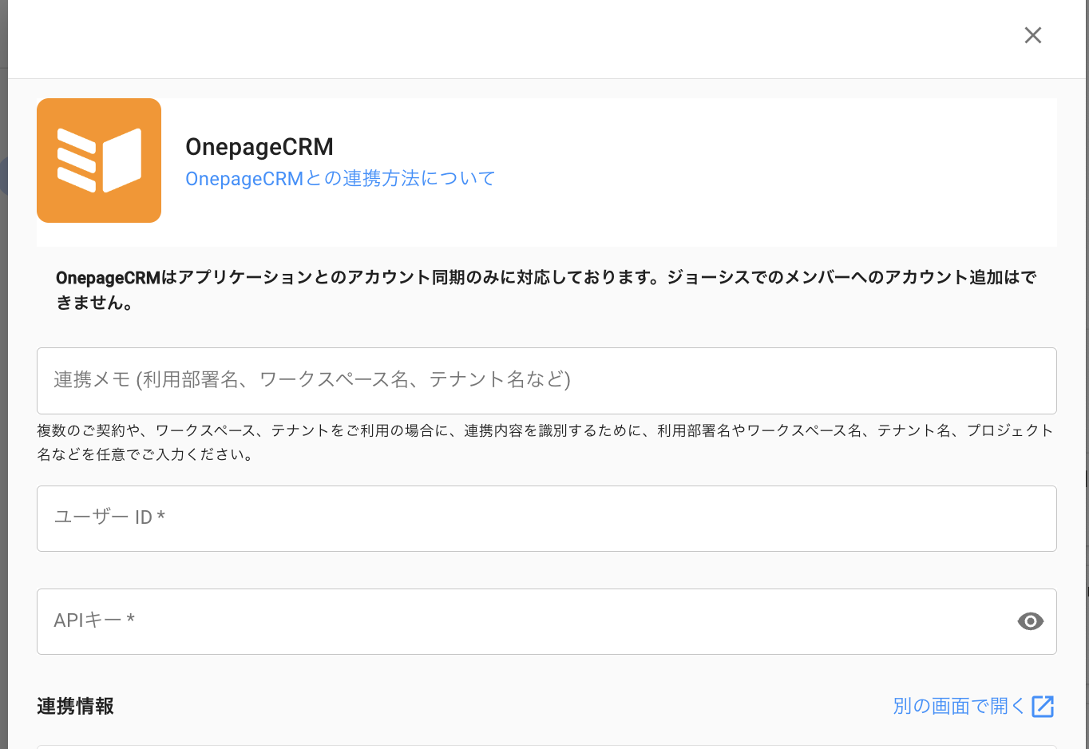Click the OnepageCRM title text
This screenshot has height=749, width=1089.
[x=259, y=147]
